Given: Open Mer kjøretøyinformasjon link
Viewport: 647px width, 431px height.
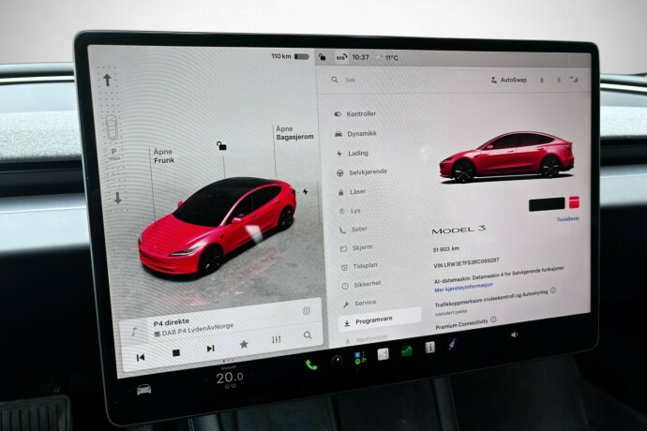Looking at the screenshot, I should (463, 287).
